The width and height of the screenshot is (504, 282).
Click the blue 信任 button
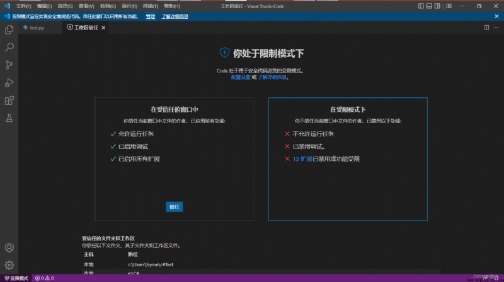click(175, 207)
